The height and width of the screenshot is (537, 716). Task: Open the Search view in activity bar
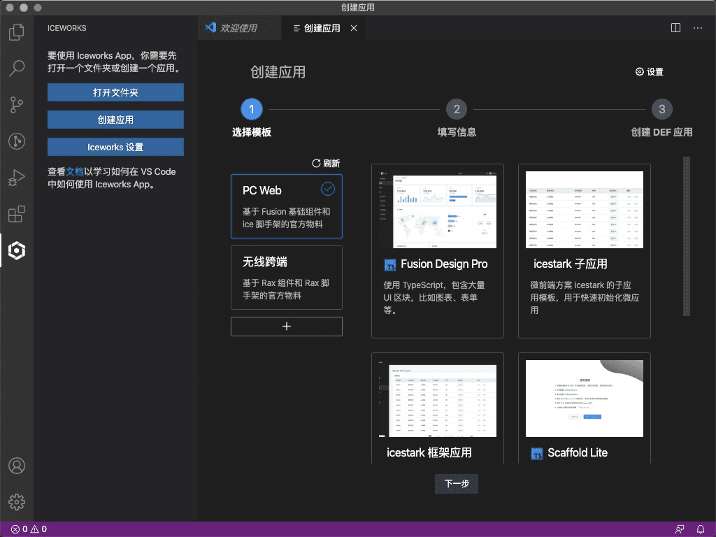(x=17, y=68)
